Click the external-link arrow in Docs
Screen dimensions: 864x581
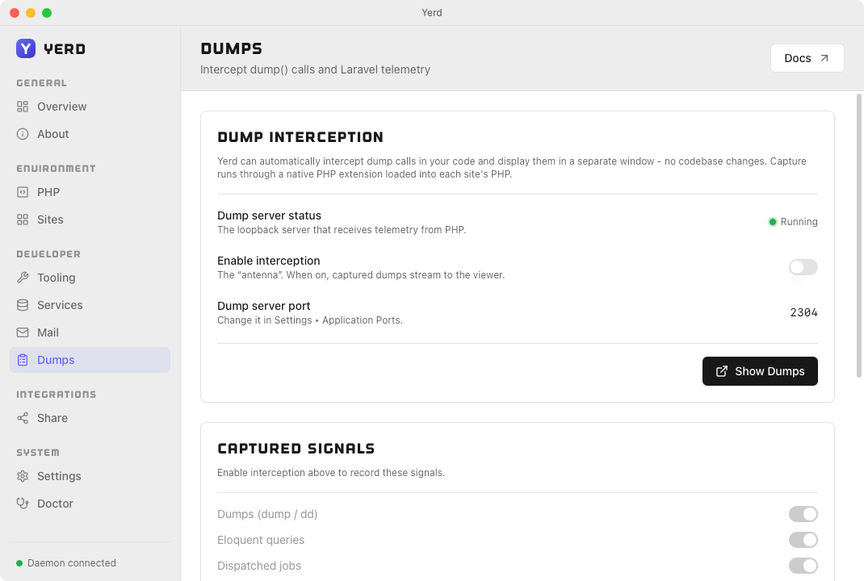(824, 58)
